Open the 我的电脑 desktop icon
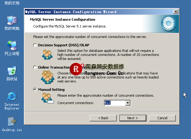Viewport: 191px width, 139px height. tap(12, 21)
